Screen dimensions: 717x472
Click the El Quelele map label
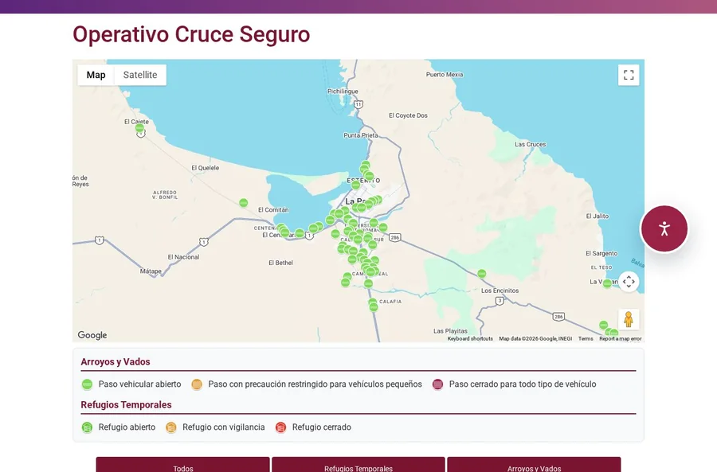205,168
